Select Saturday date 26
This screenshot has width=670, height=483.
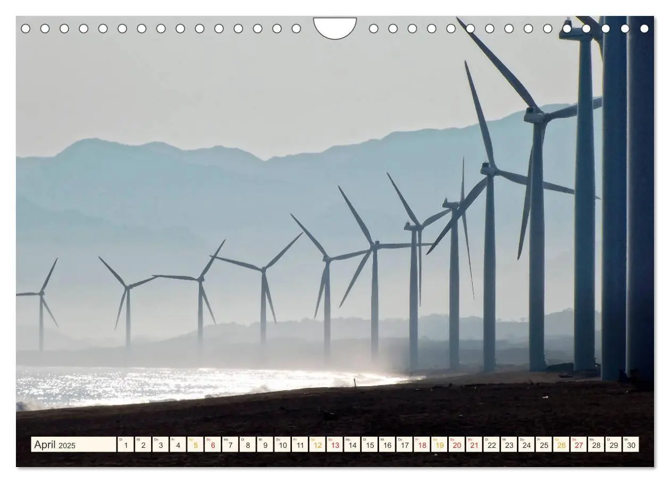[x=561, y=445]
